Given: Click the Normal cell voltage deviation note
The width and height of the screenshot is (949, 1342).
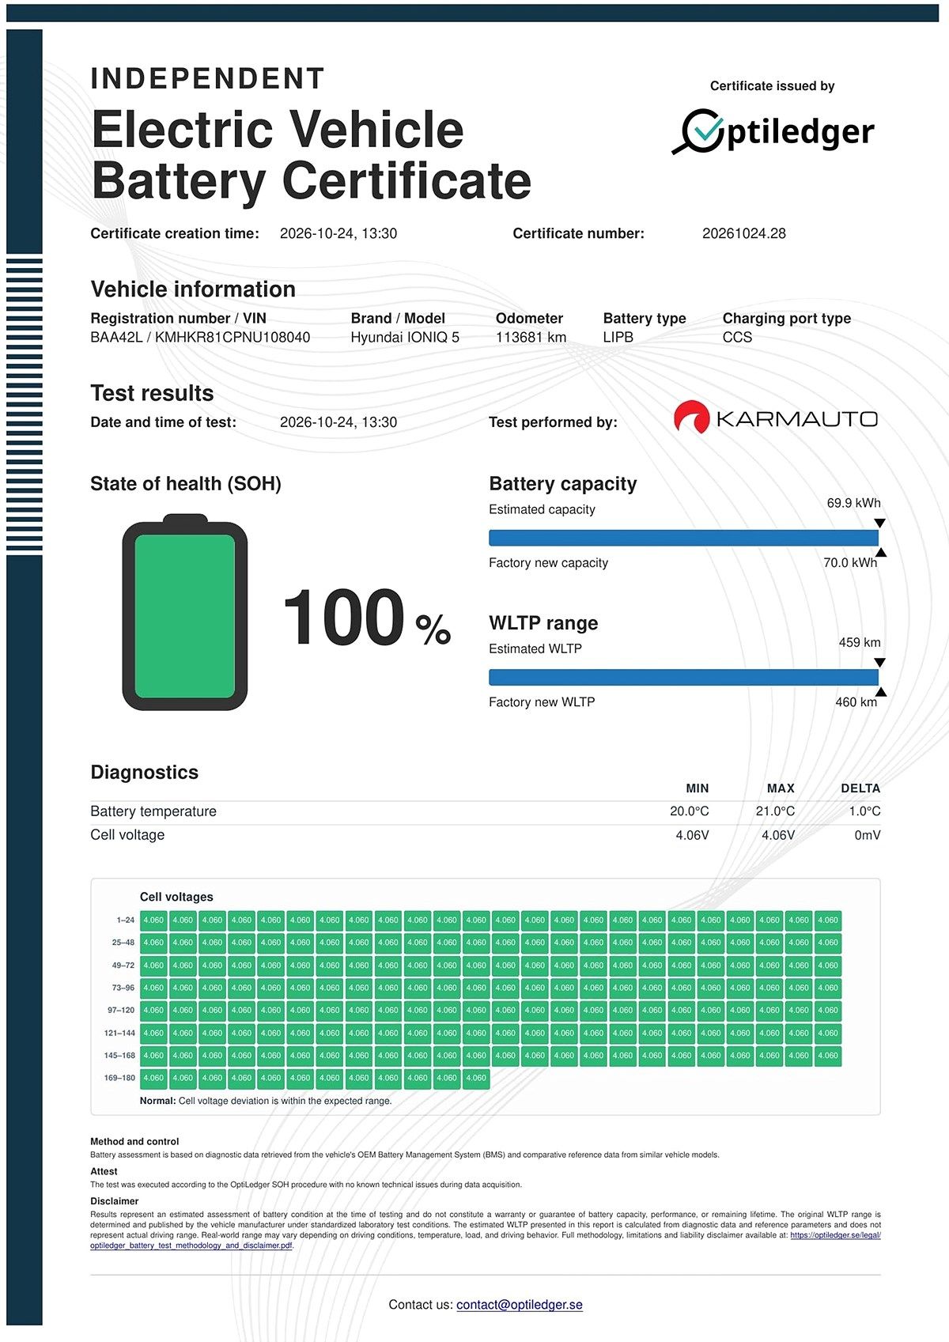Looking at the screenshot, I should click(x=266, y=1101).
